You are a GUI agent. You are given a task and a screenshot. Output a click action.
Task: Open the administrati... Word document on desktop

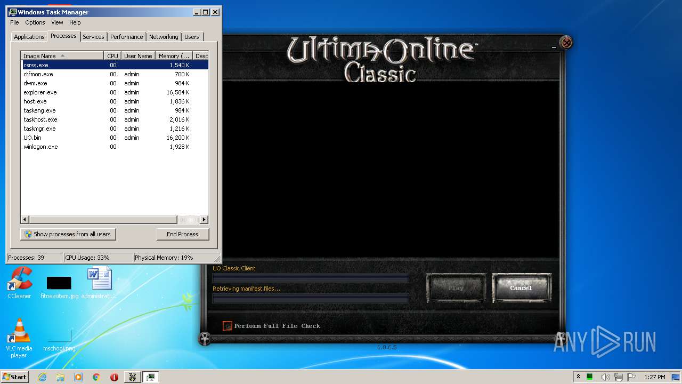[x=99, y=283]
